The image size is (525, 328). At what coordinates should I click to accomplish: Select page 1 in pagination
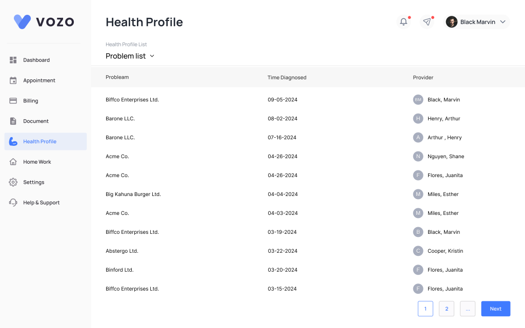tap(426, 309)
